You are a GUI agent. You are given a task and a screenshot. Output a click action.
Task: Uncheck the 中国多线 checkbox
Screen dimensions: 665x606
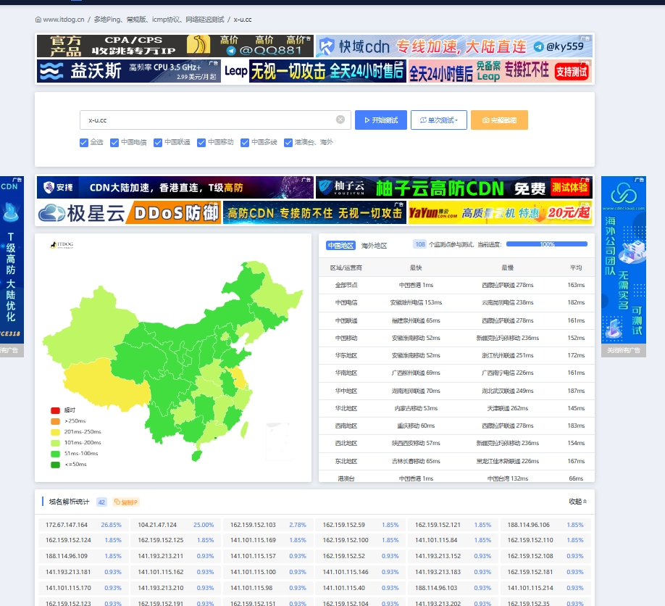point(245,143)
